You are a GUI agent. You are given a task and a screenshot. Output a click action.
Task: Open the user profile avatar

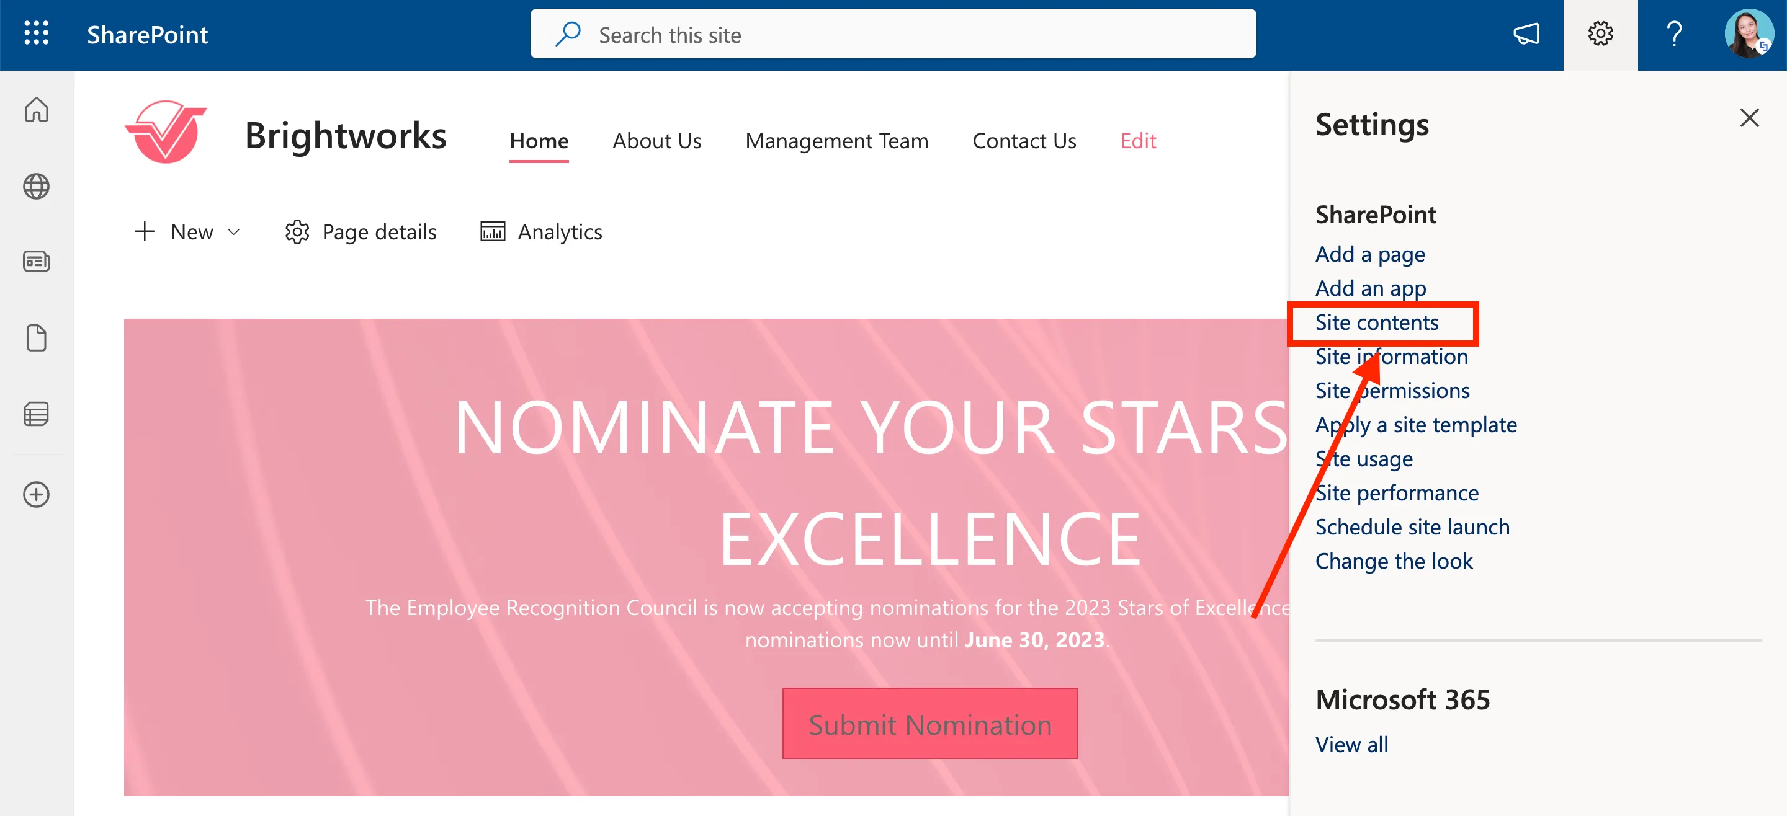pyautogui.click(x=1748, y=33)
